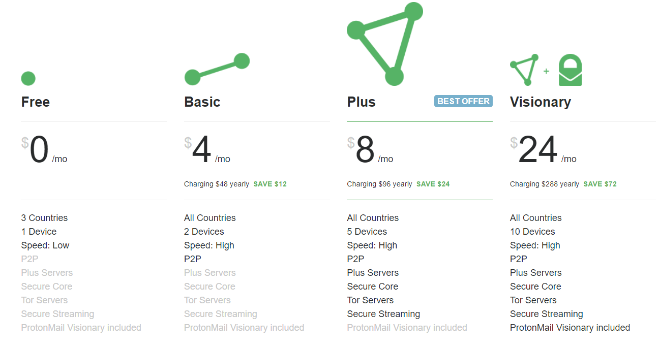Click the green SAVE $12 text

pos(270,184)
